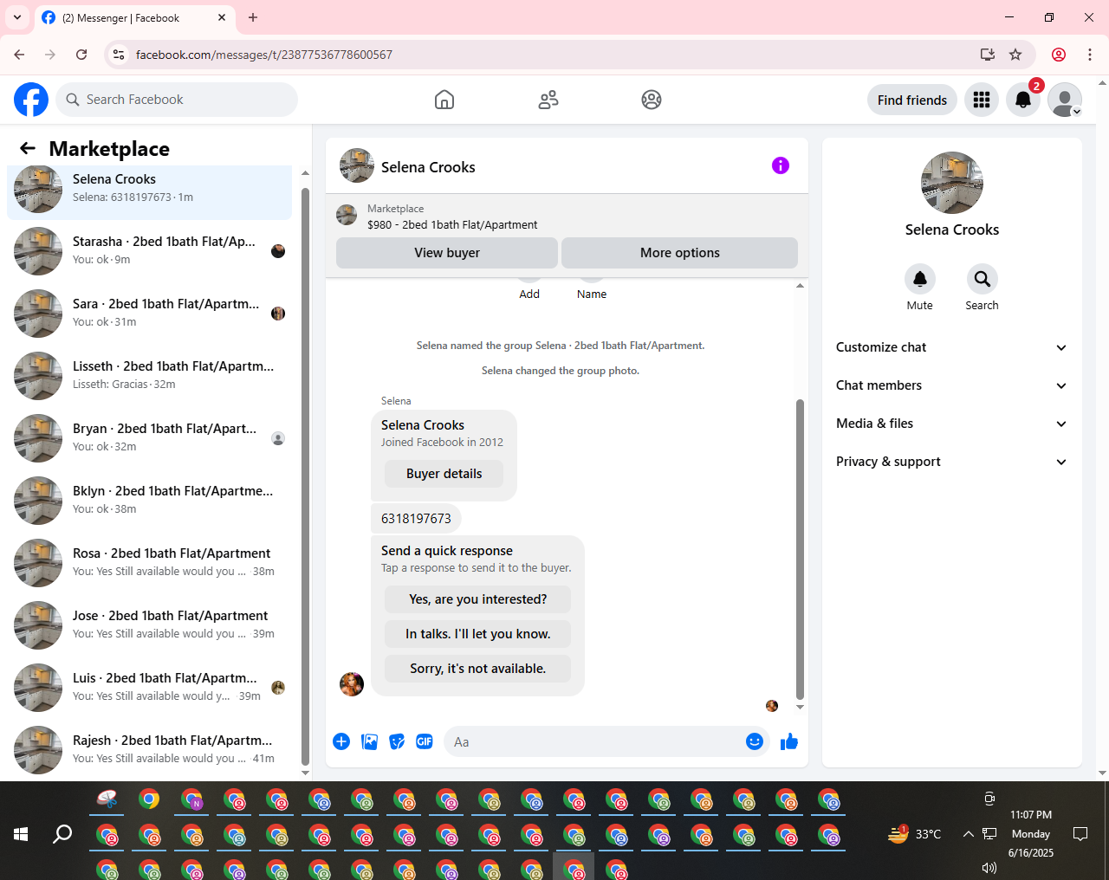Open the Facebook menu grid icon
1109x880 pixels.
tap(982, 100)
